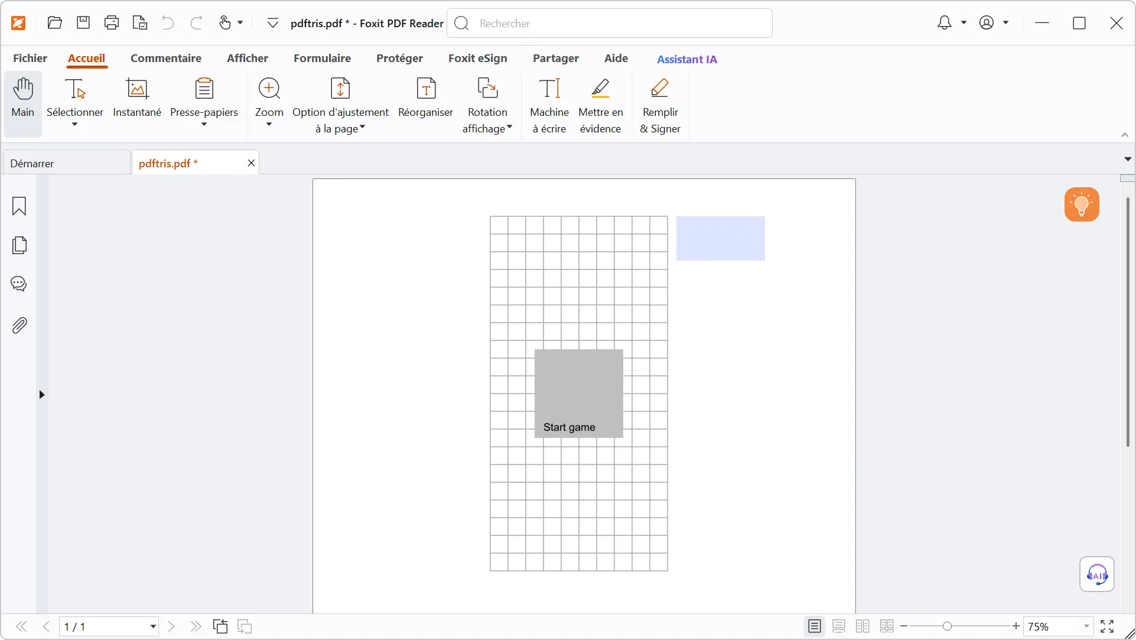Viewport: 1136px width, 640px height.
Task: Click the light blue field beside the grid
Action: click(x=721, y=238)
